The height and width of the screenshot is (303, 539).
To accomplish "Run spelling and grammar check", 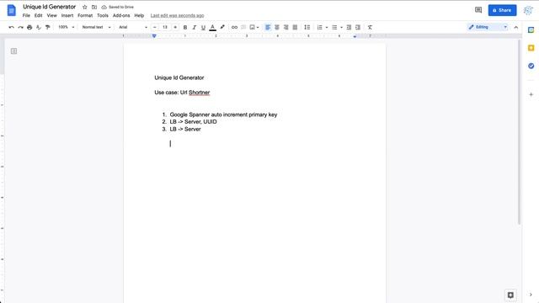I will (x=39, y=27).
